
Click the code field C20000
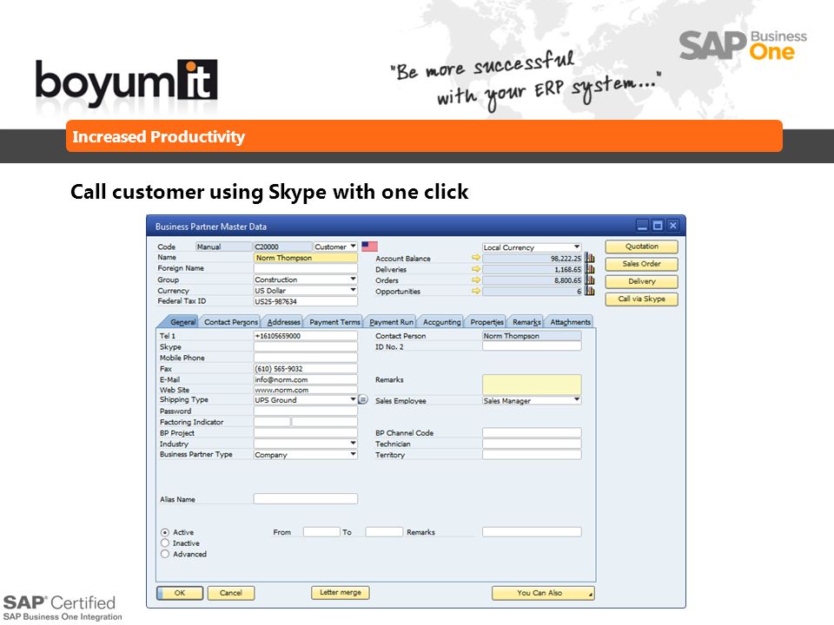282,246
